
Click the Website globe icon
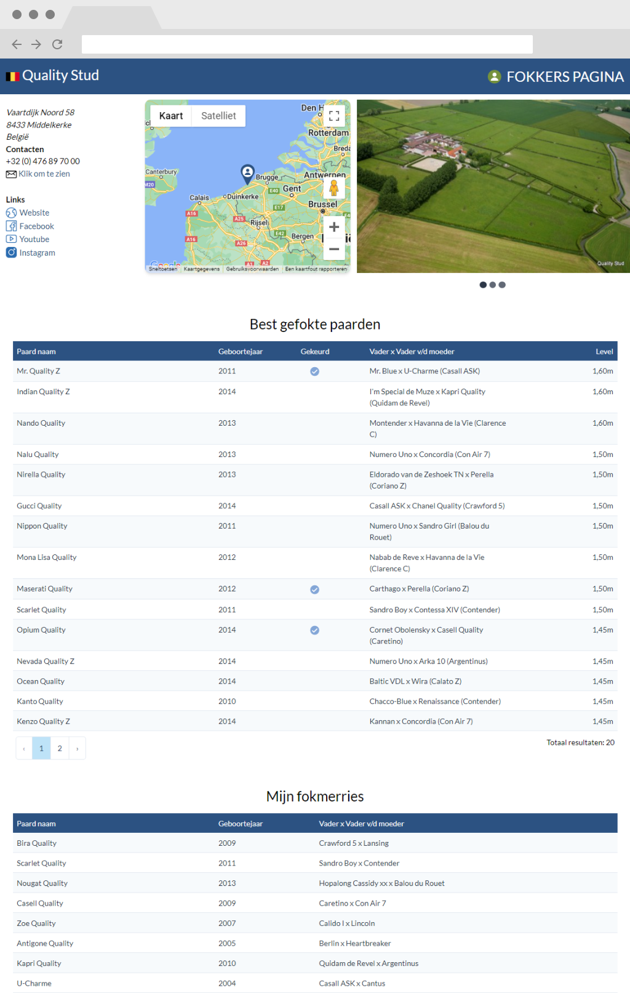[x=11, y=213]
